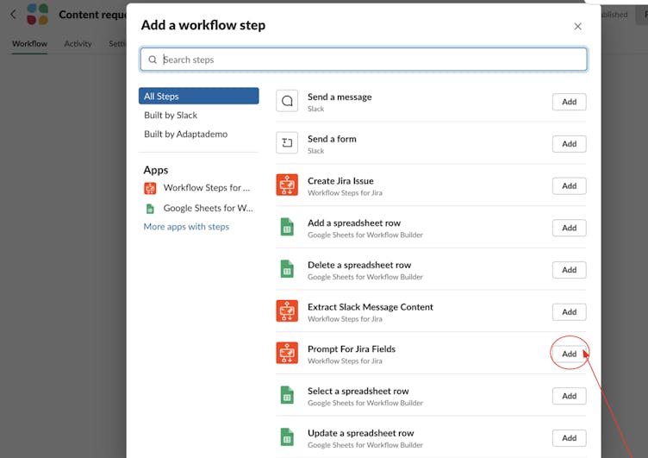Show Google Sheets for Workflow Builder steps
648x458 pixels.
point(198,209)
